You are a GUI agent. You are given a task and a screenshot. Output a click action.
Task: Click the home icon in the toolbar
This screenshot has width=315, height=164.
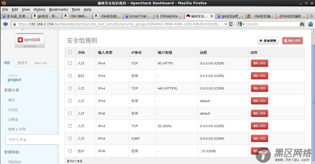[x=311, y=24]
